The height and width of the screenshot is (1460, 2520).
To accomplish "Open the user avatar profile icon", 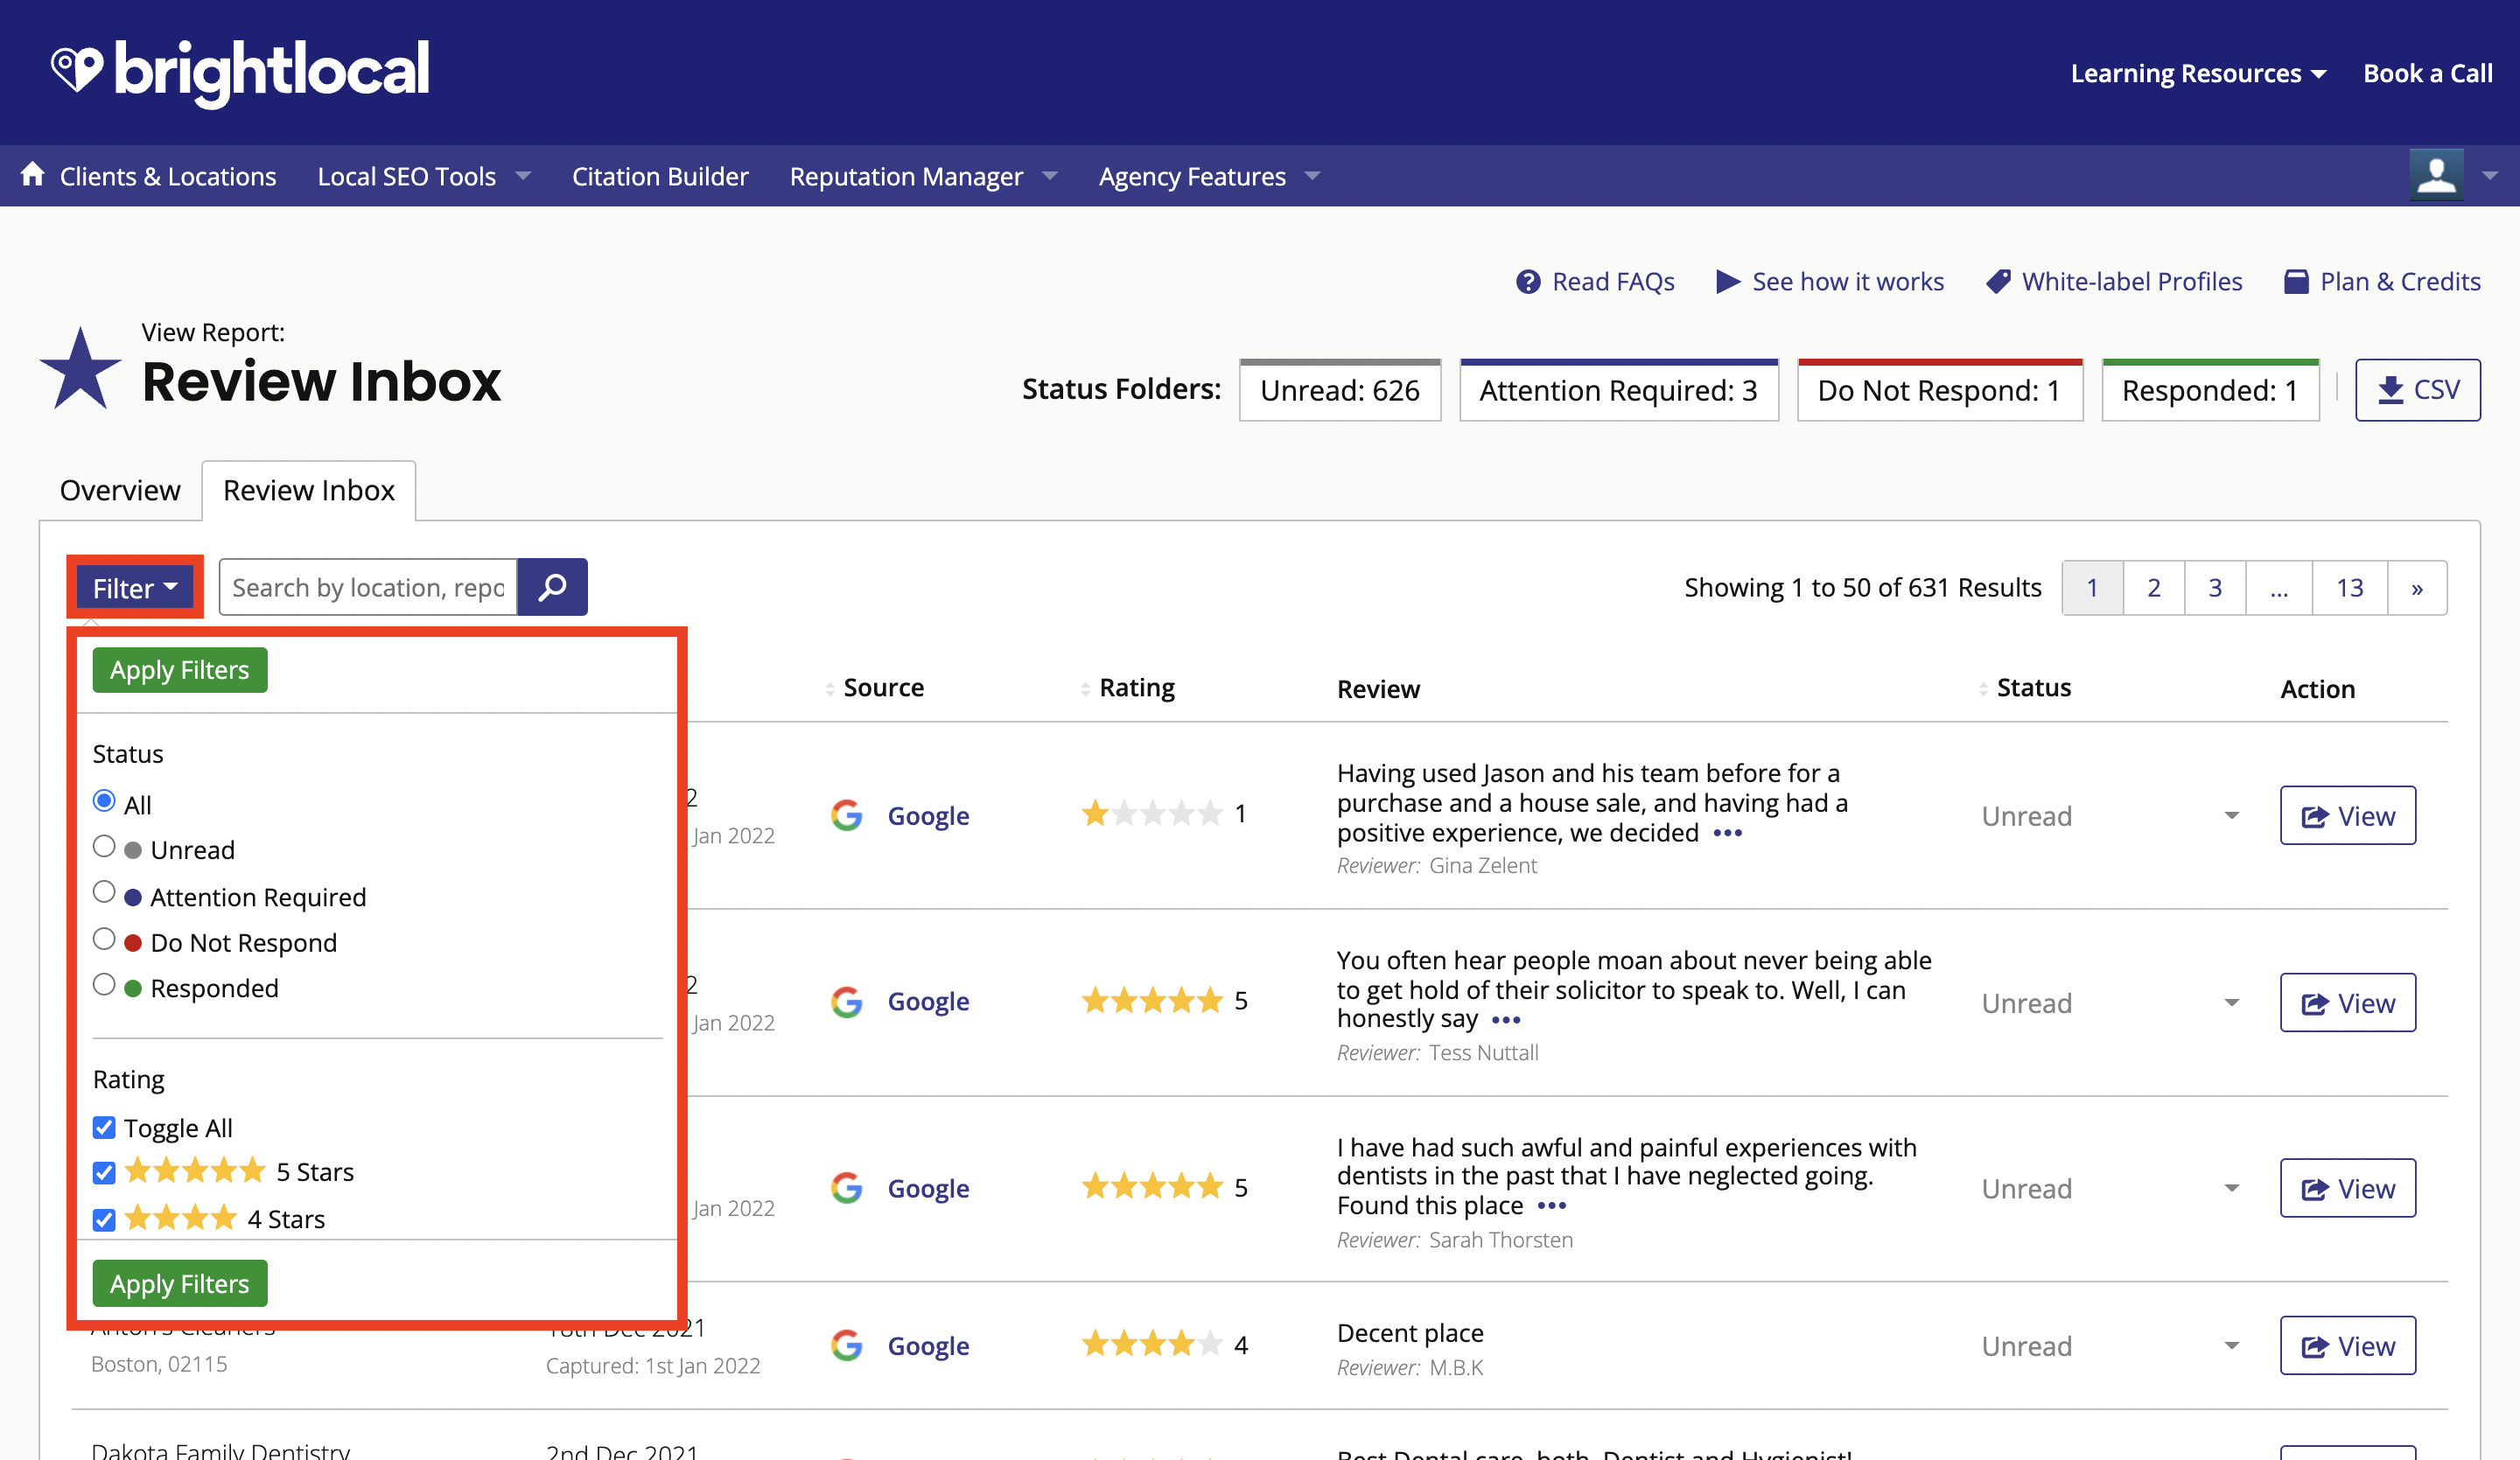I will tap(2436, 175).
